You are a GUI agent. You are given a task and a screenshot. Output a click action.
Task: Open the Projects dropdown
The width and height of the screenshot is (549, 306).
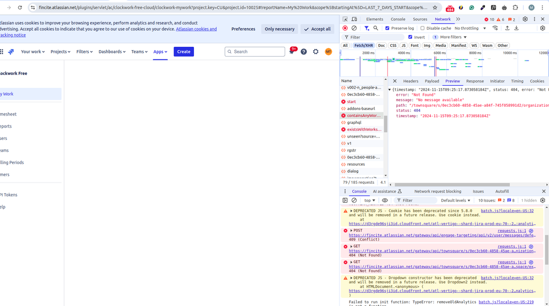[x=60, y=52]
